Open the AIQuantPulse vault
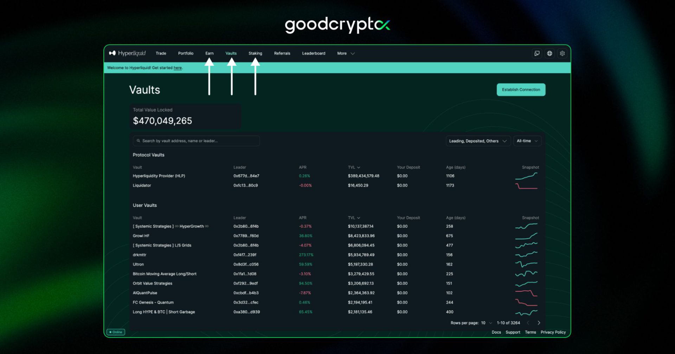 [x=145, y=293]
